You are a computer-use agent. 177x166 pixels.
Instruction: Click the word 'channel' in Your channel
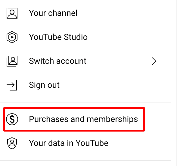[x=63, y=13]
